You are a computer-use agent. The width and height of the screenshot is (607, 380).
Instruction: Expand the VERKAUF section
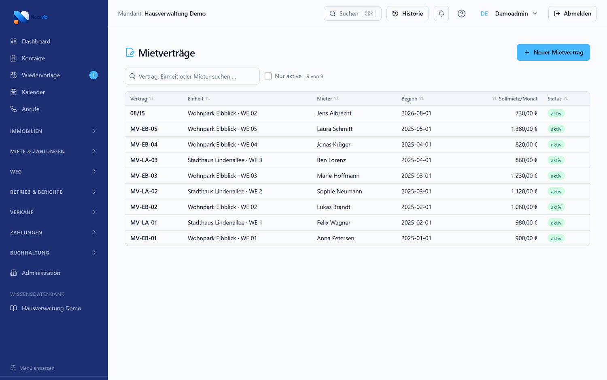pos(54,212)
